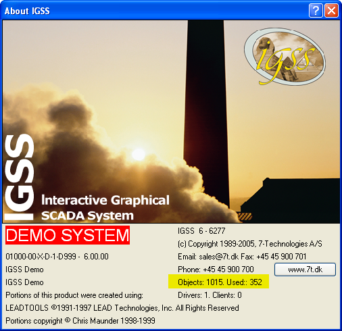
Task: Click the Drivers 1 Clients 0 text
Action: click(210, 295)
